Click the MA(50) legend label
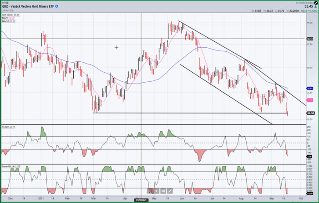The image size is (319, 203). coord(9,21)
